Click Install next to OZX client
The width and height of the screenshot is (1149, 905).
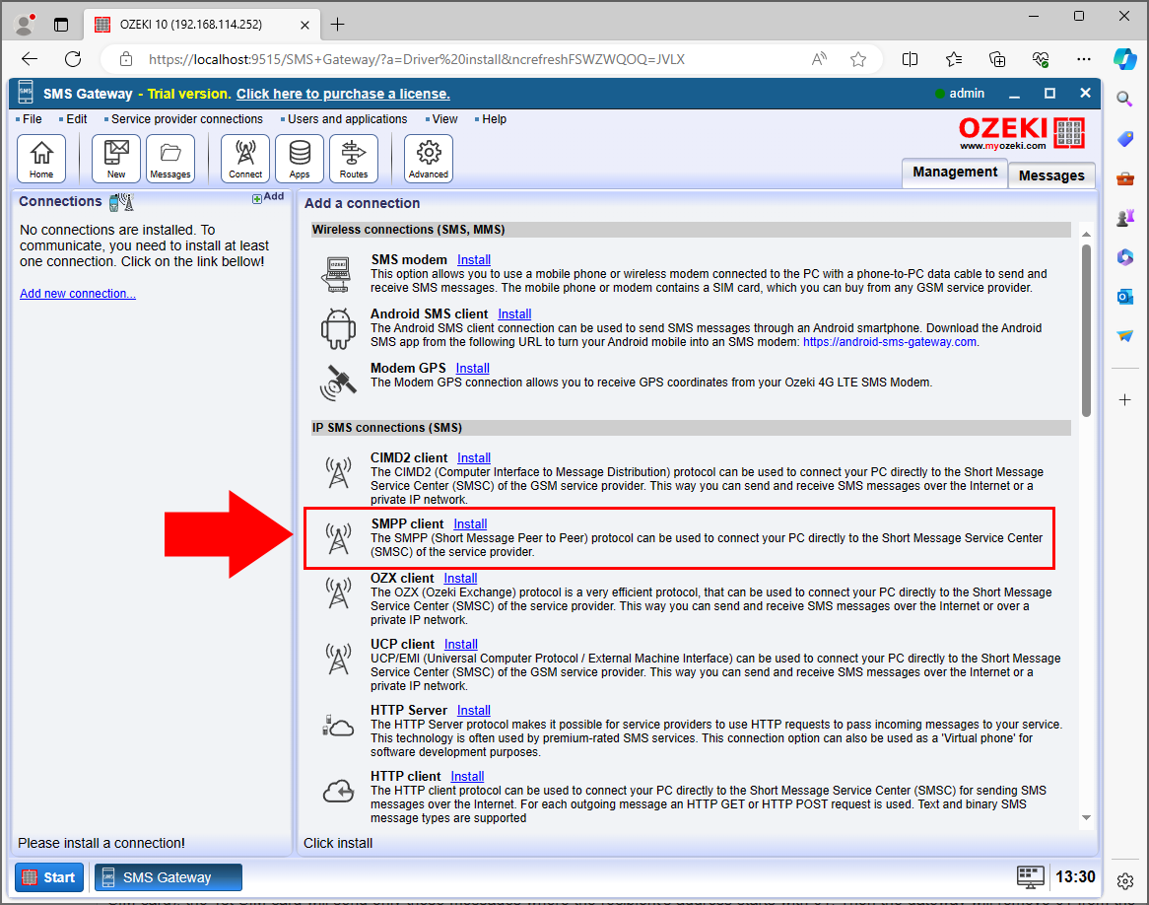coord(460,578)
